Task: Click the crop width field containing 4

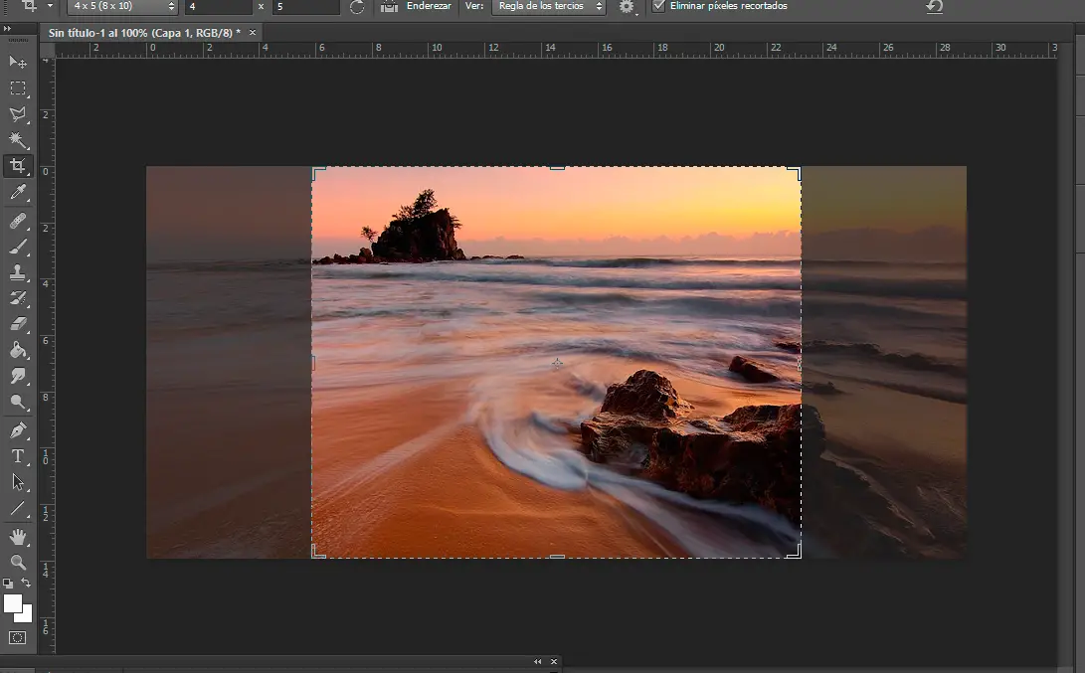Action: 217,7
